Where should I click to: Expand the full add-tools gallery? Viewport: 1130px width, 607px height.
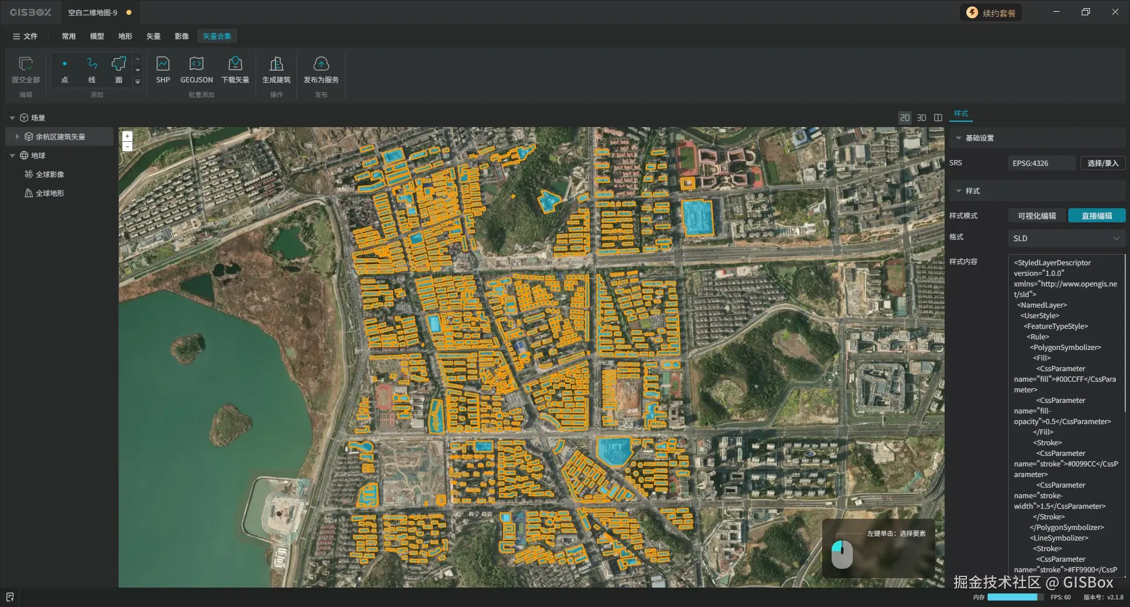138,82
